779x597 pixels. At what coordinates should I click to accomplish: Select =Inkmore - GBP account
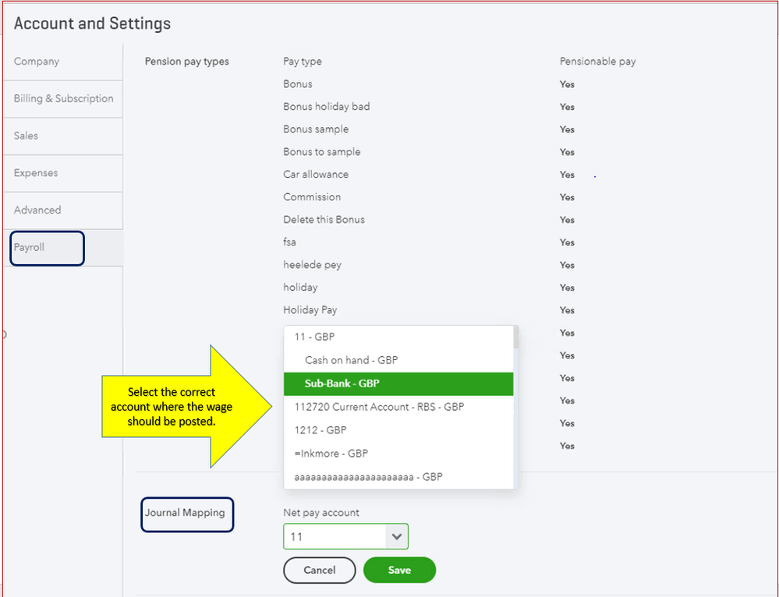331,454
